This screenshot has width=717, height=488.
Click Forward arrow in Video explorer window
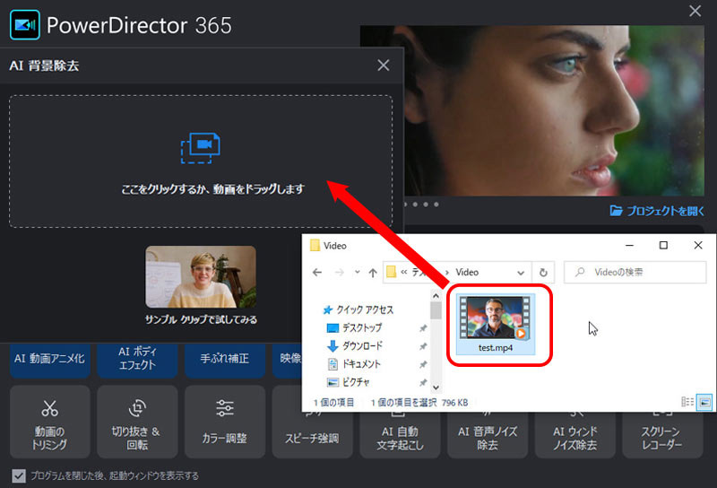pos(339,273)
